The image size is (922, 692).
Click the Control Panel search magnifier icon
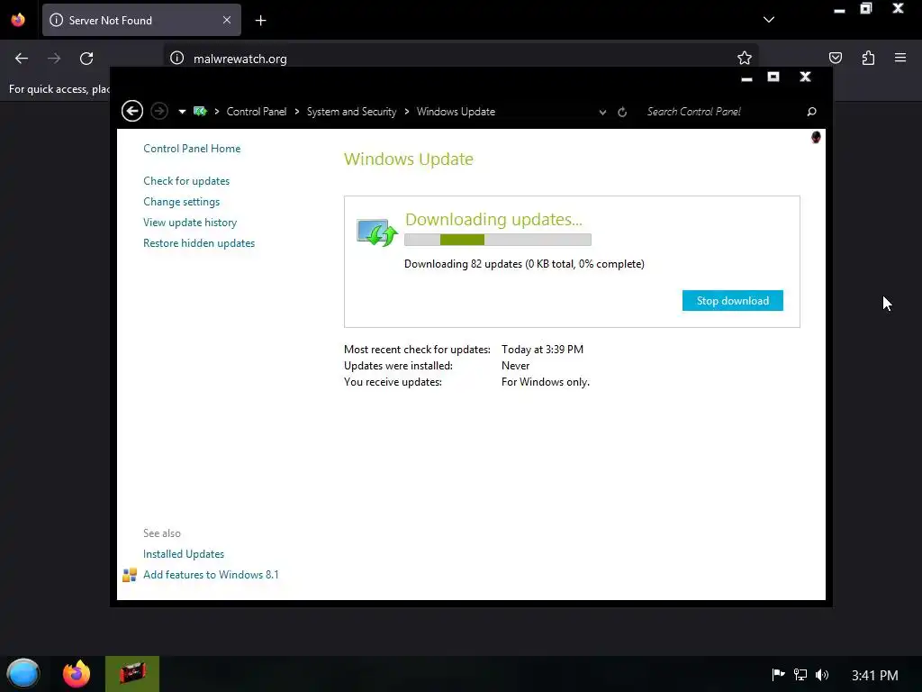click(811, 112)
